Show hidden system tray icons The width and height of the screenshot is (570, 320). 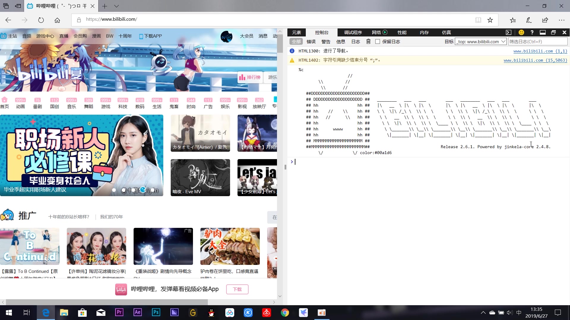tap(483, 312)
